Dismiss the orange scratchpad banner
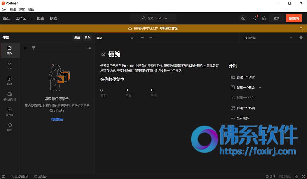Screen dimensions: 307x179 (x=301, y=28)
